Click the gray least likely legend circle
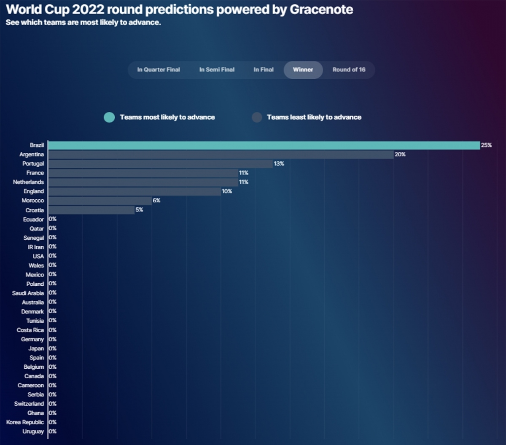Screen dimensions: 506x445 (257, 117)
